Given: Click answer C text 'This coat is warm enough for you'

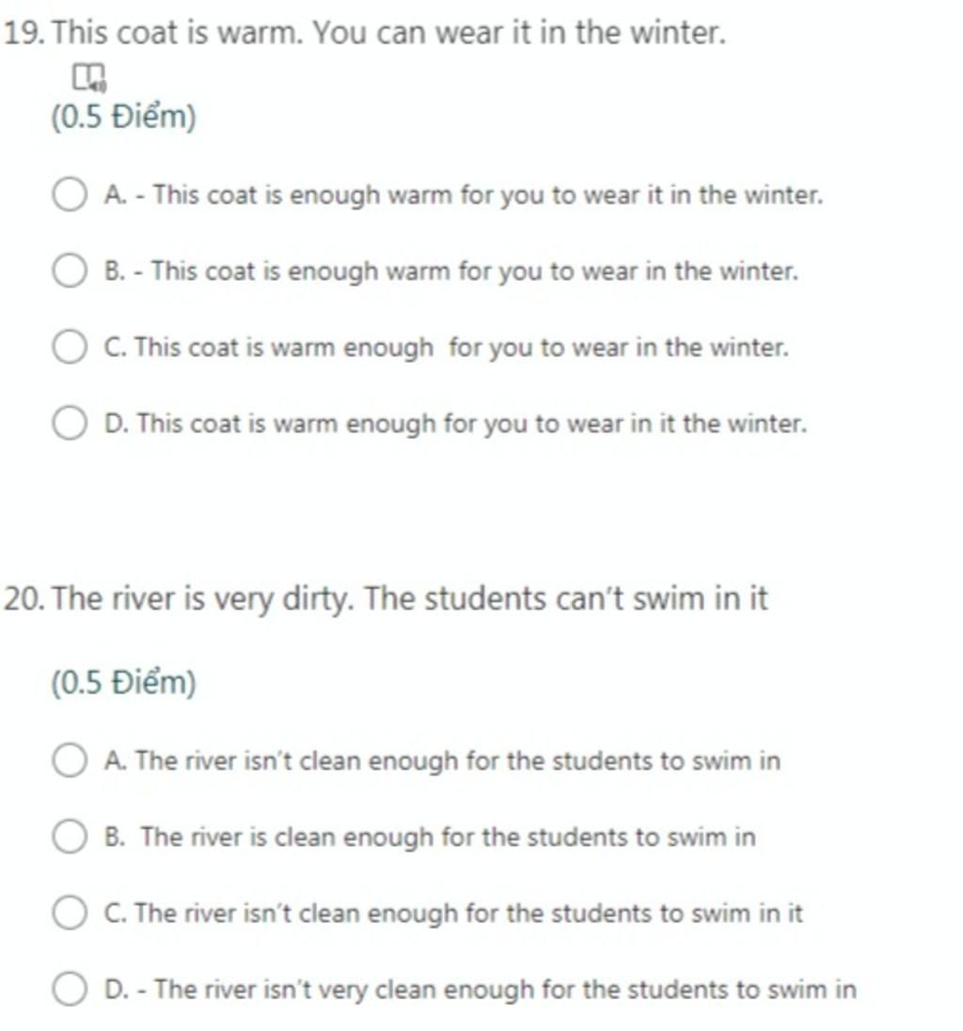Looking at the screenshot, I should pyautogui.click(x=447, y=348).
